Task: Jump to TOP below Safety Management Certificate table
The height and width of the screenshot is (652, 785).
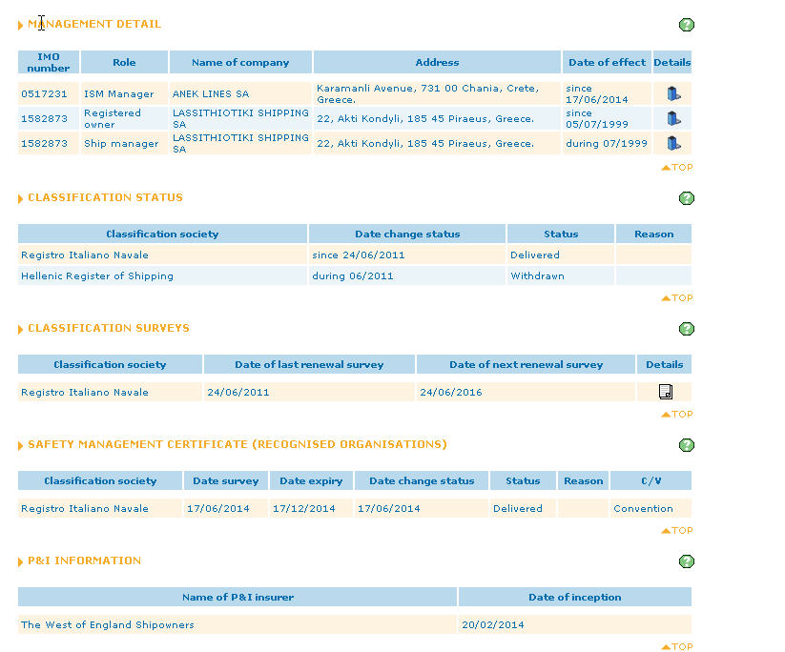Action: tap(677, 530)
